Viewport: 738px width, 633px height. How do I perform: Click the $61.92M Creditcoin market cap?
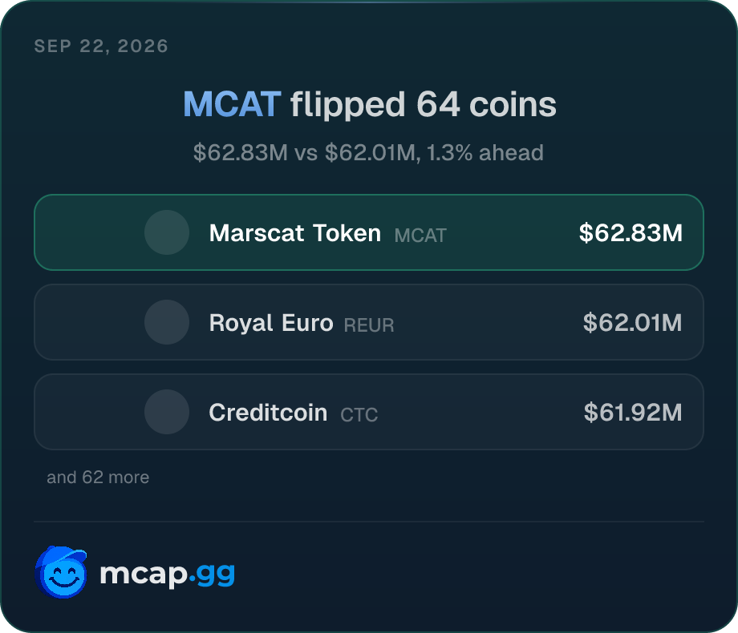tap(633, 413)
